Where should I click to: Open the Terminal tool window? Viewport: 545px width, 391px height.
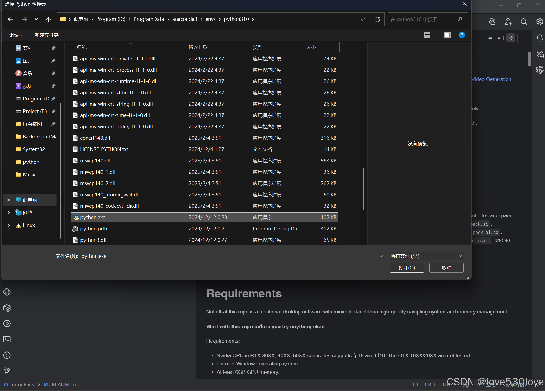pos(7,339)
